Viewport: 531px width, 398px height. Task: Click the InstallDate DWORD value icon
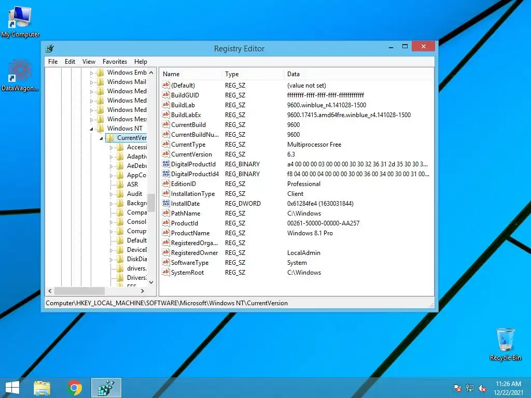point(165,203)
